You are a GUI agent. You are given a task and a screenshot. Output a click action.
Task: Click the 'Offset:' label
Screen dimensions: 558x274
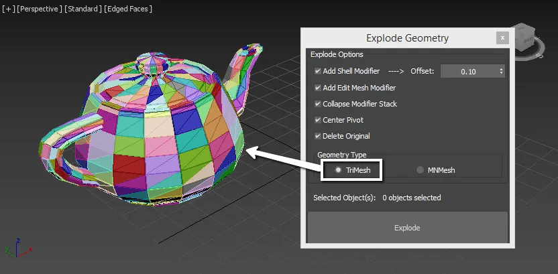pos(423,71)
